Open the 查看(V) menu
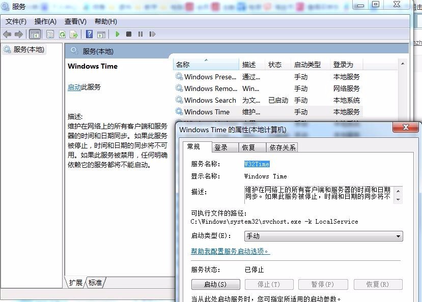 76,21
